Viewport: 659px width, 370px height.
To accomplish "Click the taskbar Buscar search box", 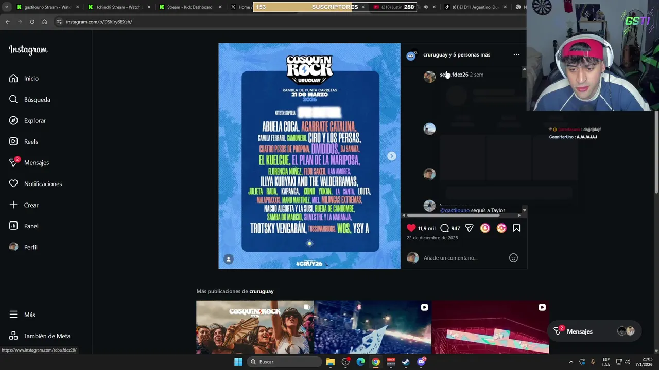I will tap(284, 362).
